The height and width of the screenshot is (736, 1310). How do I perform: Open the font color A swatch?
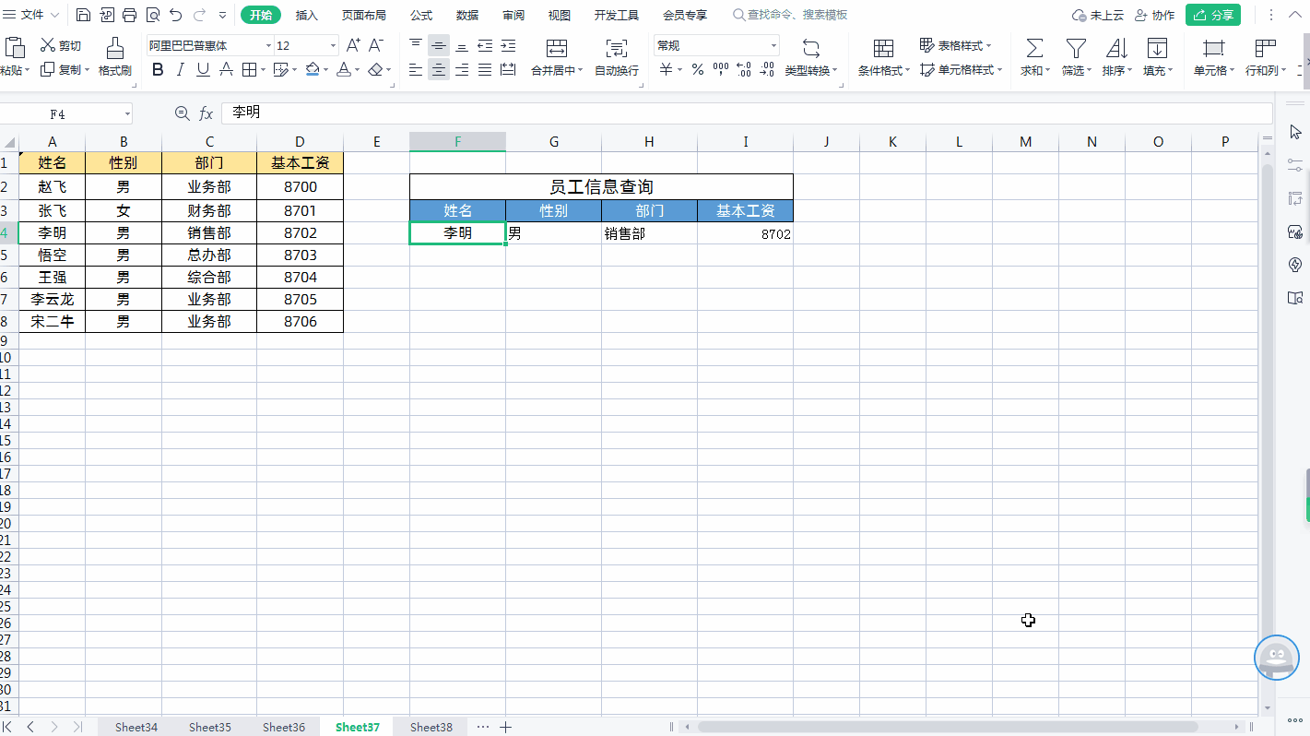pos(344,69)
